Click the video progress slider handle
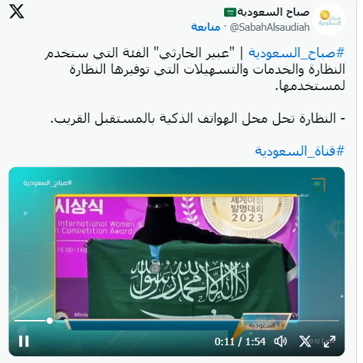 click(50, 321)
